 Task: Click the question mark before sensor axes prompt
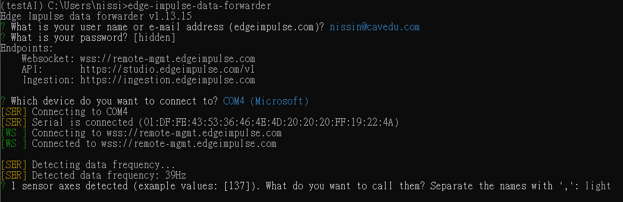tap(3, 186)
